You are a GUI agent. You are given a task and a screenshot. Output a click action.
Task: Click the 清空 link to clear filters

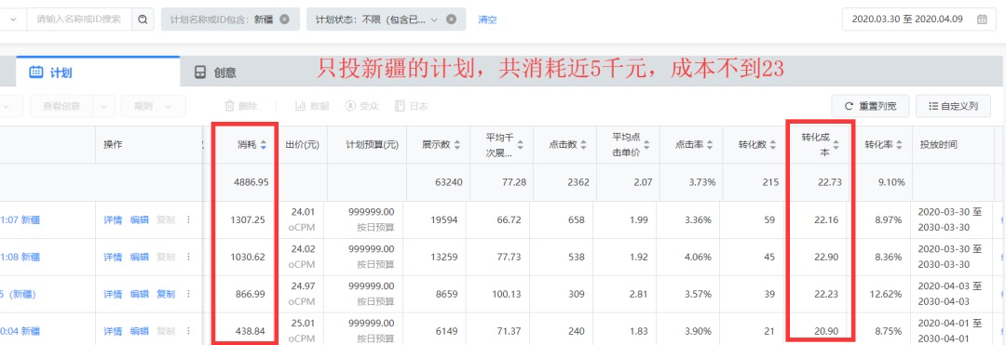pyautogui.click(x=487, y=20)
